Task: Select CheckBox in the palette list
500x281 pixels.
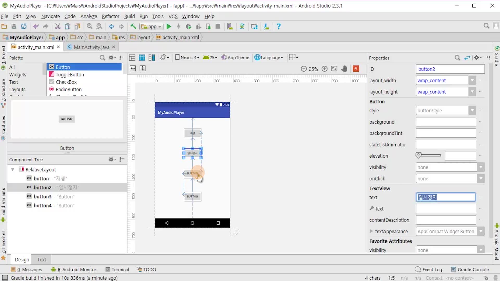Action: [66, 82]
